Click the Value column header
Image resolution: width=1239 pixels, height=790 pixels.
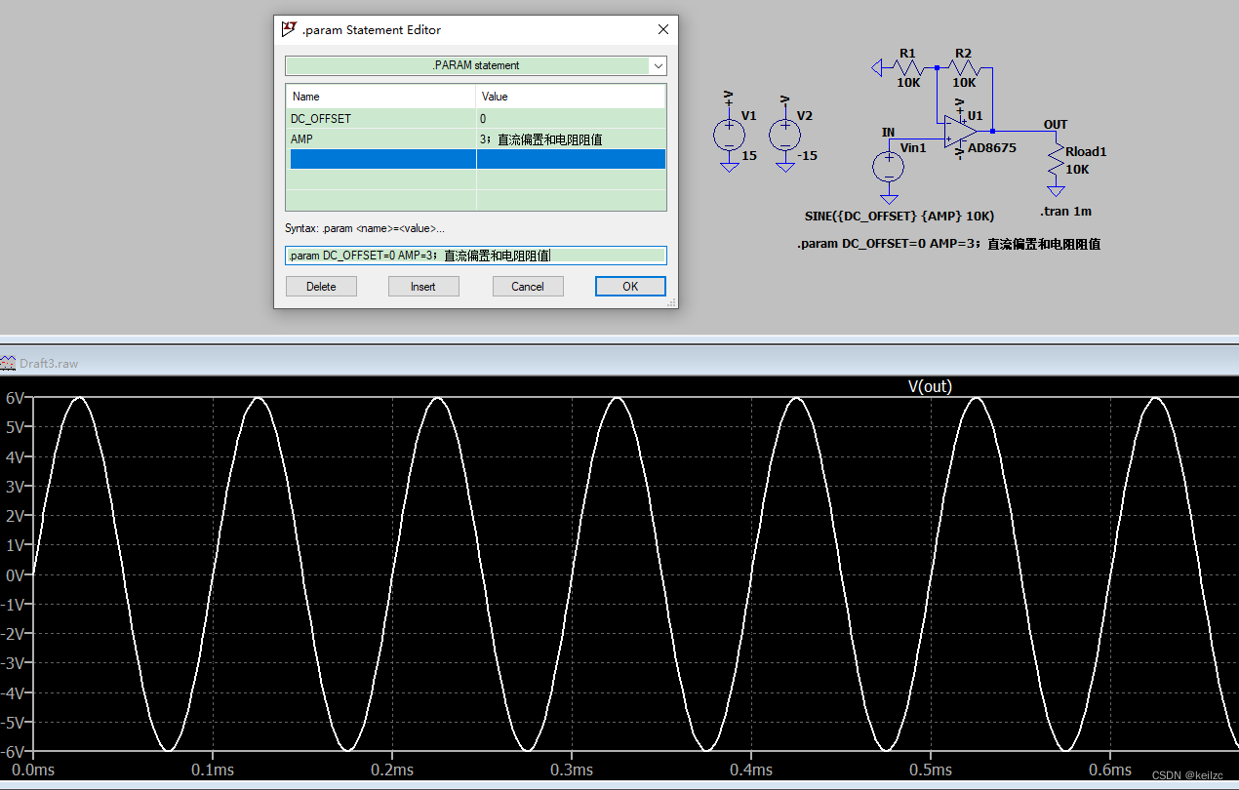(x=571, y=97)
